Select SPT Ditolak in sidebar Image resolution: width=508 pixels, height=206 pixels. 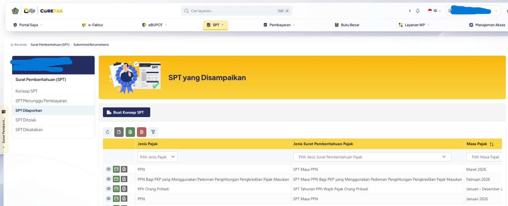pyautogui.click(x=53, y=120)
